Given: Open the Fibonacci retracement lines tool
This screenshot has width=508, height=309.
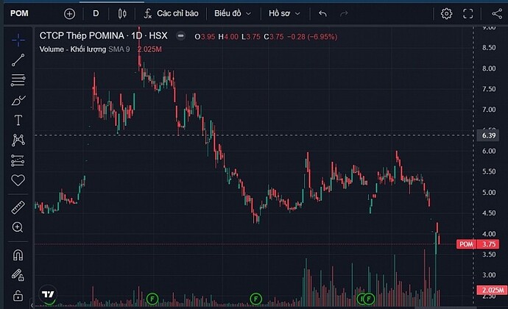Looking at the screenshot, I should (18, 80).
